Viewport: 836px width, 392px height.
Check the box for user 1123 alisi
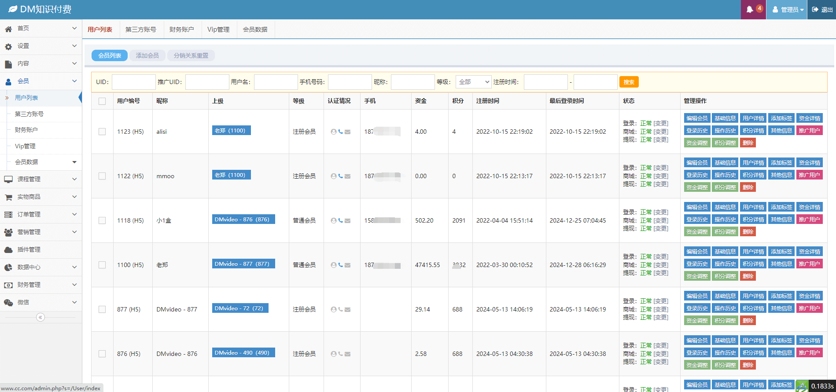tap(102, 132)
